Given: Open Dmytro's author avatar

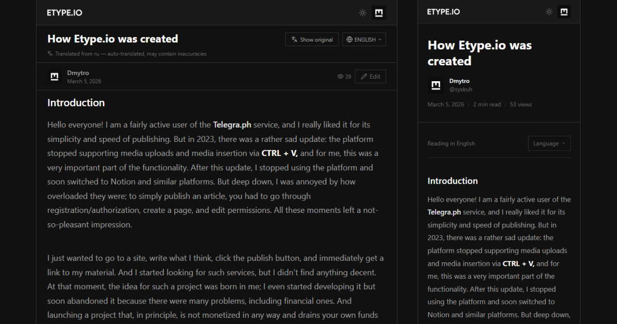Looking at the screenshot, I should coord(54,76).
